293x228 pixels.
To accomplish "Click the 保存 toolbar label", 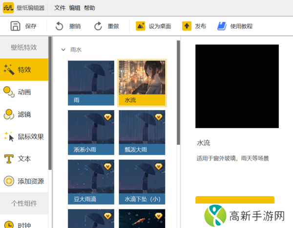I will tap(31, 26).
